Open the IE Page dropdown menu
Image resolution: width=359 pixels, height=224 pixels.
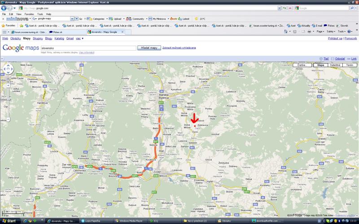pyautogui.click(x=320, y=32)
